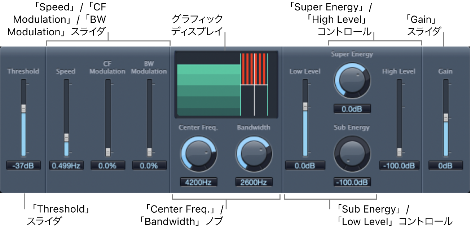Select the Bandwidth knob
Viewport: 471px width, 231px height.
pyautogui.click(x=254, y=154)
